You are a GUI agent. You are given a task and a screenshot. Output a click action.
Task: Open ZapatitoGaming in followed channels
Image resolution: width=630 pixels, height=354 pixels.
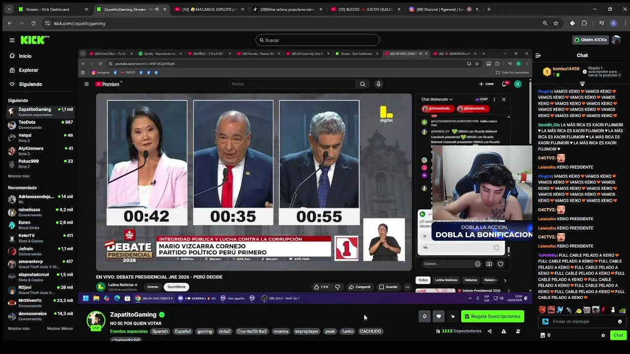point(39,112)
